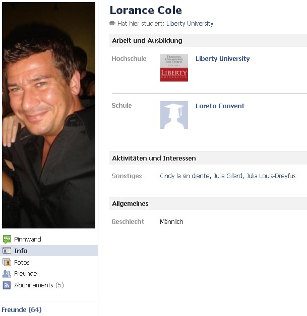Open Julia Louis-Dreyfus interest link

[x=271, y=176]
